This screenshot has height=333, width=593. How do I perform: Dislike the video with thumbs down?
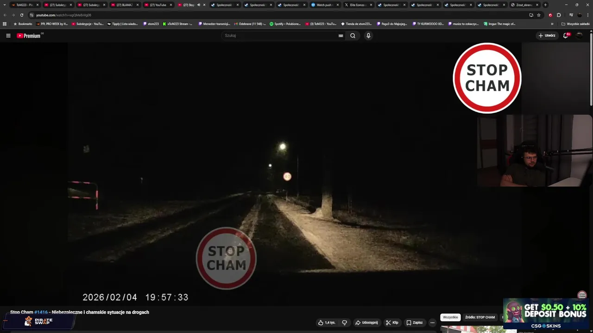(344, 322)
